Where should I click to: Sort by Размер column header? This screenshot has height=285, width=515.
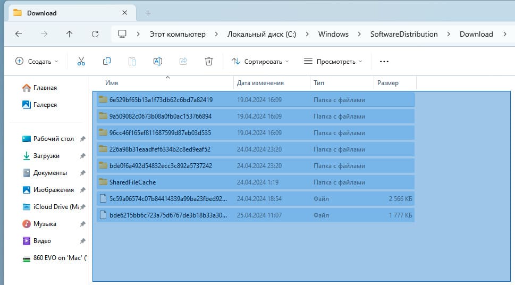387,83
